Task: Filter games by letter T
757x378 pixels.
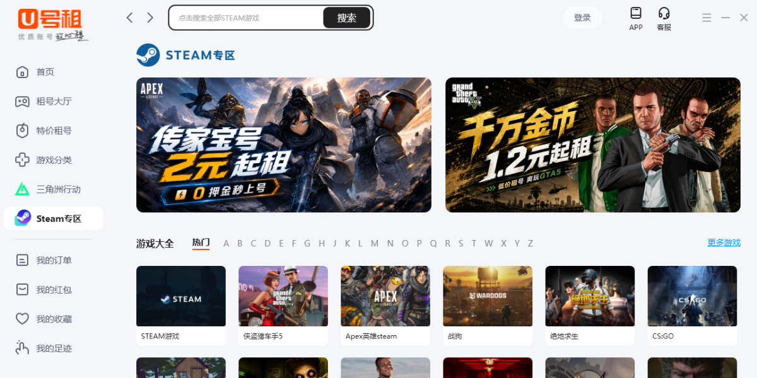Action: [x=474, y=243]
